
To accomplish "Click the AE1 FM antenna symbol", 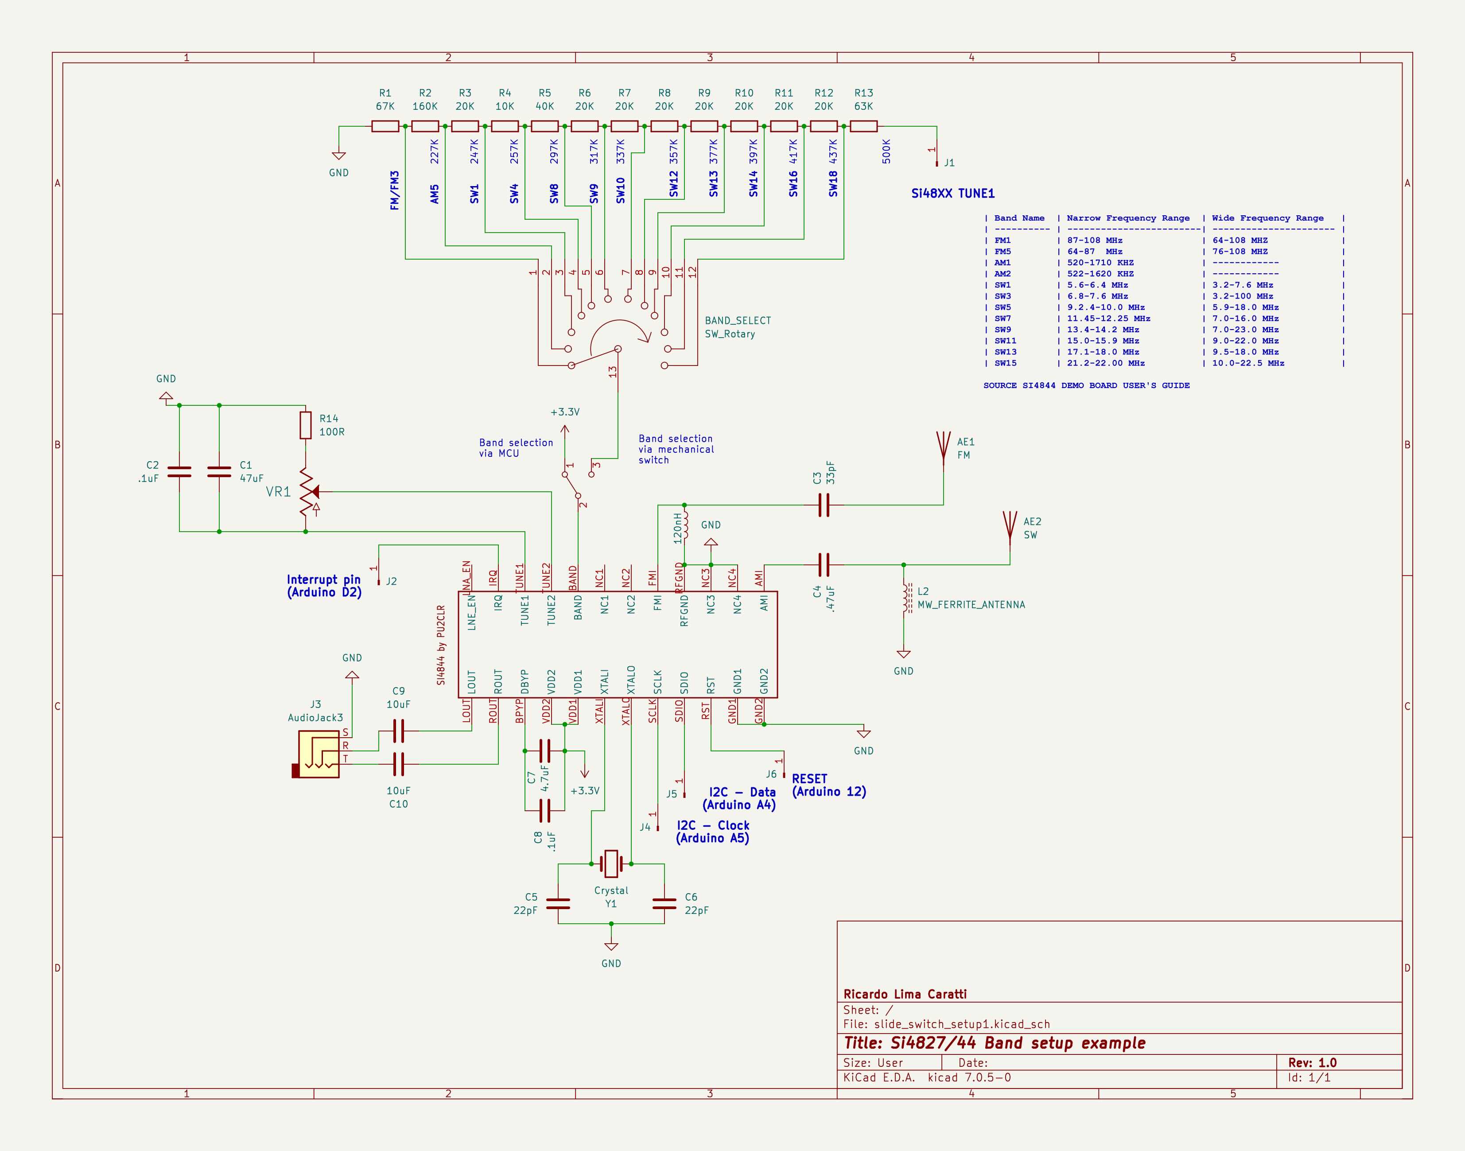I will tap(944, 447).
